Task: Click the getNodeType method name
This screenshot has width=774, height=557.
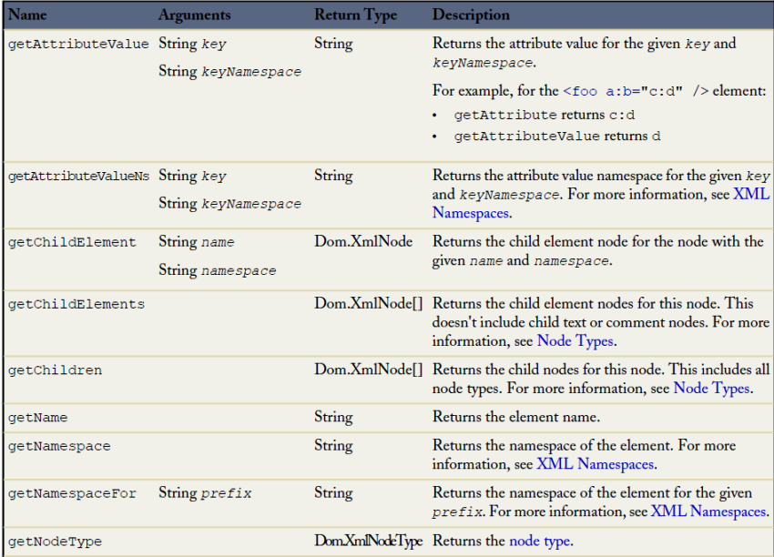Action: click(55, 542)
